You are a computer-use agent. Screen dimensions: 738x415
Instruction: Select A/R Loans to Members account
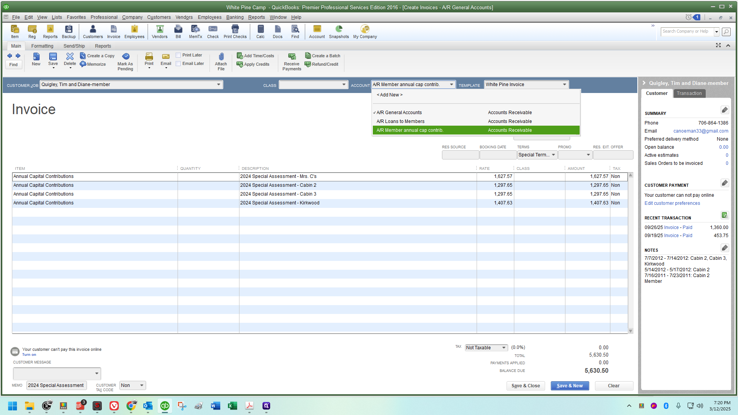pos(476,121)
